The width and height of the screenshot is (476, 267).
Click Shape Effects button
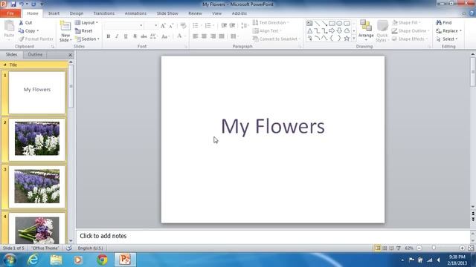[410, 39]
